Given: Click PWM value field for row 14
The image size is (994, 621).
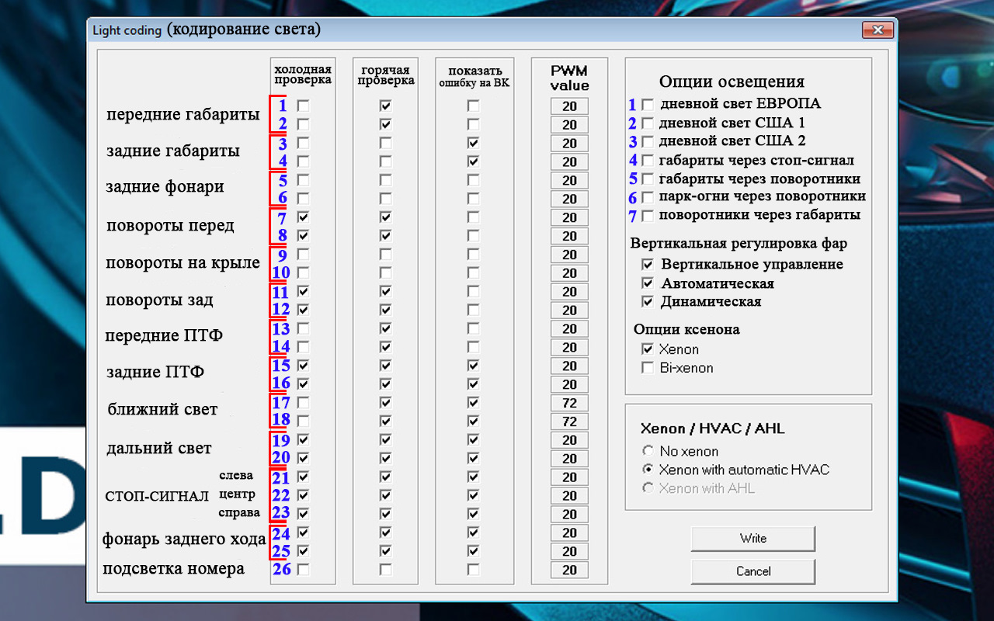Looking at the screenshot, I should coord(569,348).
